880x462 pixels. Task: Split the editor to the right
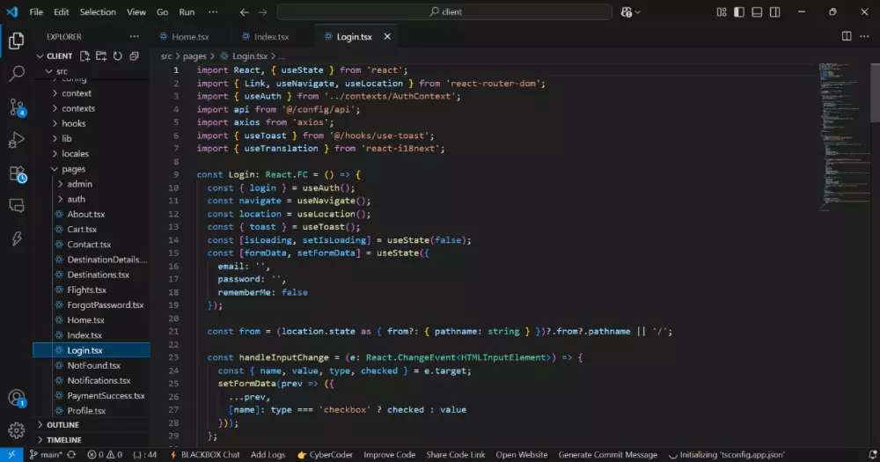click(847, 37)
